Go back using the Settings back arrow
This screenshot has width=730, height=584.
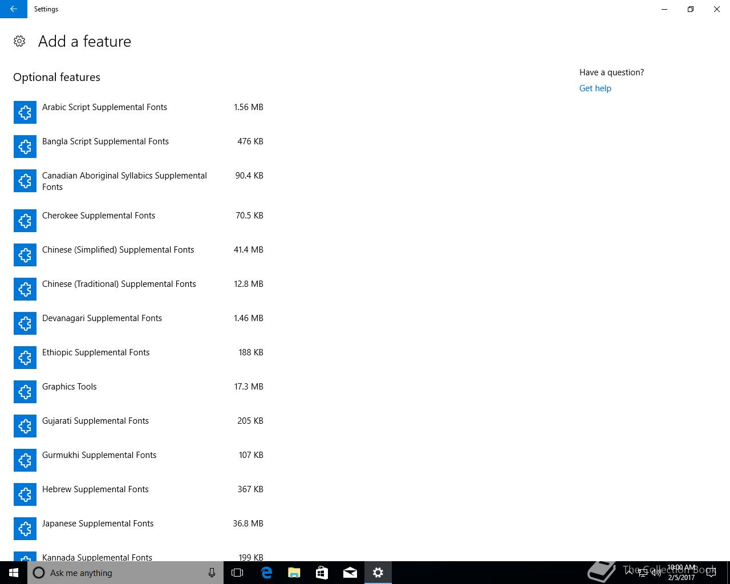pyautogui.click(x=14, y=9)
